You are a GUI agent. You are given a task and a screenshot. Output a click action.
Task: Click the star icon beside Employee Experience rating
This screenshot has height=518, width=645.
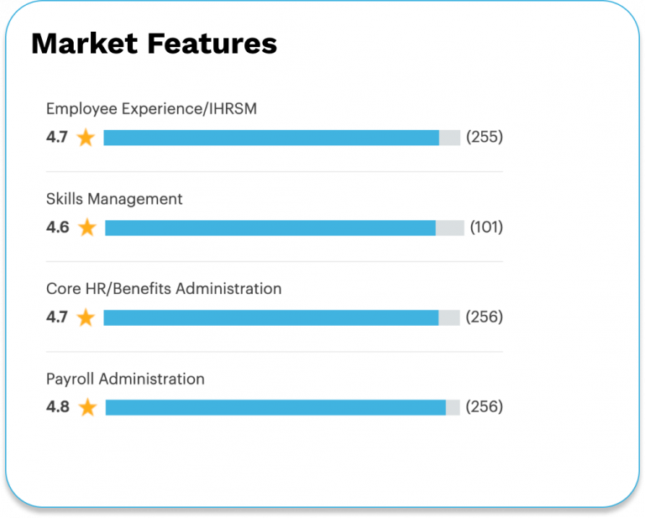(x=86, y=138)
